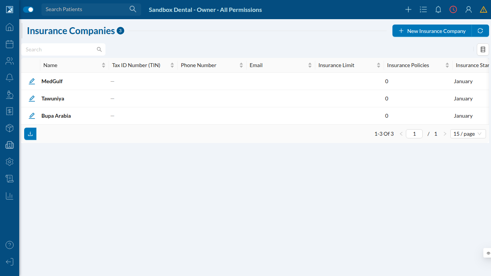Open the table column settings icon
This screenshot has width=491, height=276.
[x=483, y=49]
